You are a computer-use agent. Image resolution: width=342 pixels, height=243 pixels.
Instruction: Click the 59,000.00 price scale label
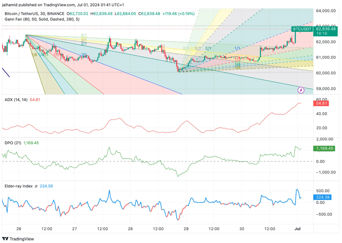tap(326, 88)
